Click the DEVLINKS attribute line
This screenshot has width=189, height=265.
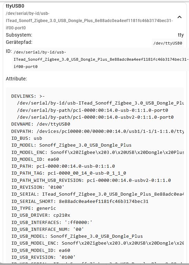click(x=28, y=96)
